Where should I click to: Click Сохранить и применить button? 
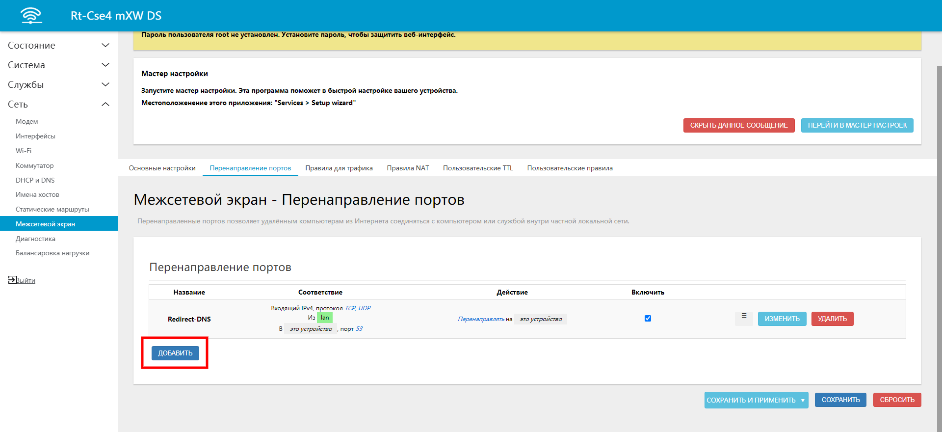[x=751, y=400]
